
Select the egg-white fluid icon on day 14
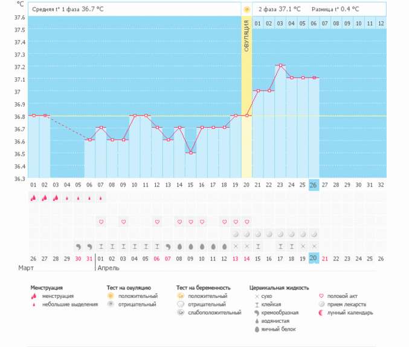click(179, 246)
